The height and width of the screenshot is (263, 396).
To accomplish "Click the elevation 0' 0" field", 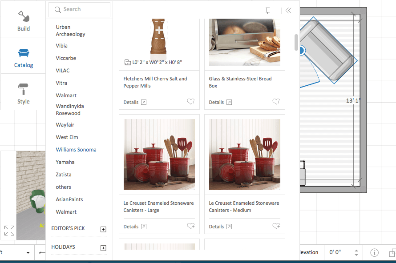I will click(x=335, y=252).
